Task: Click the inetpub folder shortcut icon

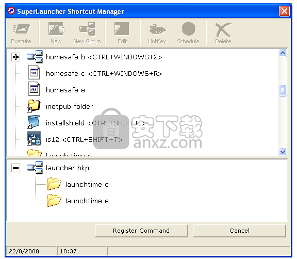Action: pyautogui.click(x=34, y=106)
